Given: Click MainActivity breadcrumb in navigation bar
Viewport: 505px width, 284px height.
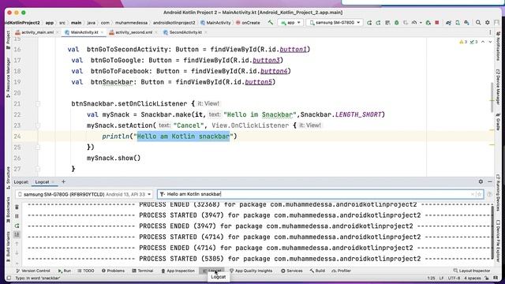Looking at the screenshot, I should coord(215,23).
